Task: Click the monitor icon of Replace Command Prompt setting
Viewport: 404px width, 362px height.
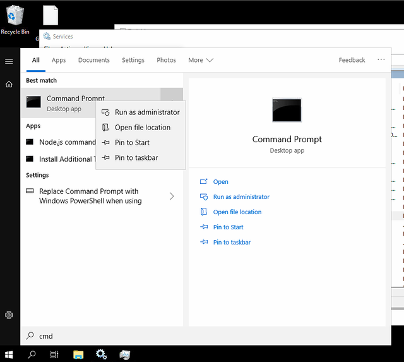Action: click(x=30, y=191)
